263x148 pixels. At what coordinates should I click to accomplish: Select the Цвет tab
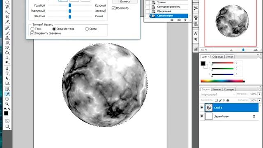pyautogui.click(x=205, y=57)
